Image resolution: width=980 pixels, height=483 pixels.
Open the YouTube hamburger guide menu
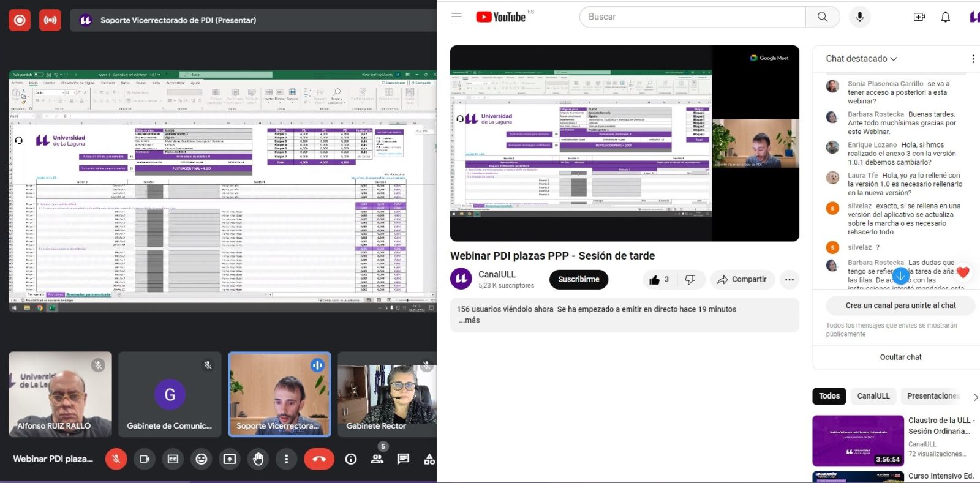click(x=456, y=17)
